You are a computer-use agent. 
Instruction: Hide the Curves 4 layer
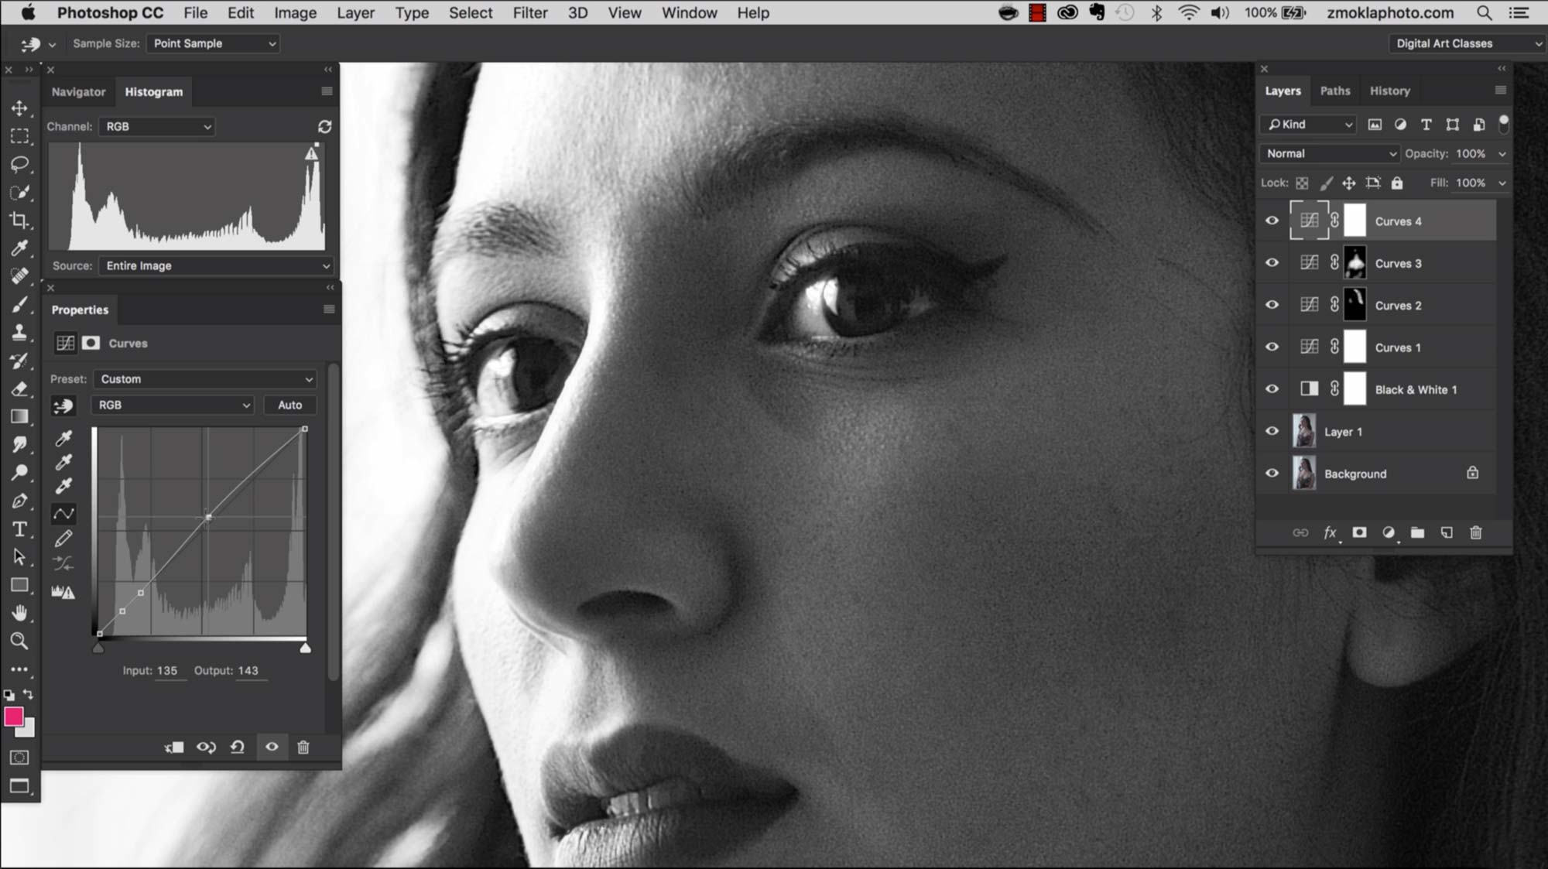tap(1272, 221)
